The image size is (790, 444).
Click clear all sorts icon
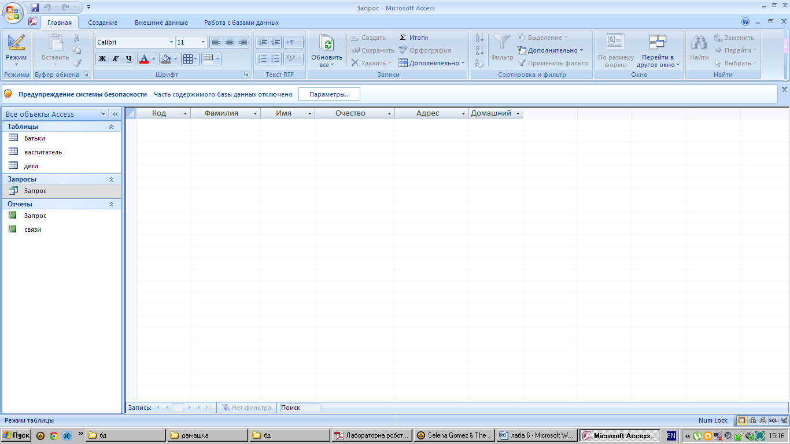[479, 63]
